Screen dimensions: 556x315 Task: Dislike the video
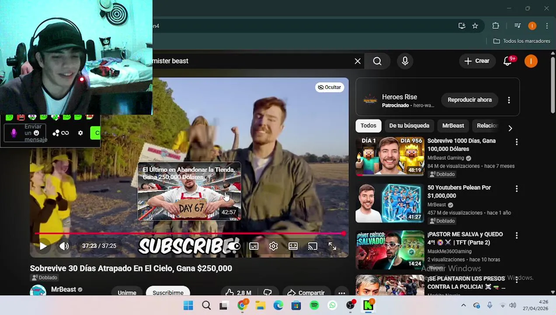[268, 293]
